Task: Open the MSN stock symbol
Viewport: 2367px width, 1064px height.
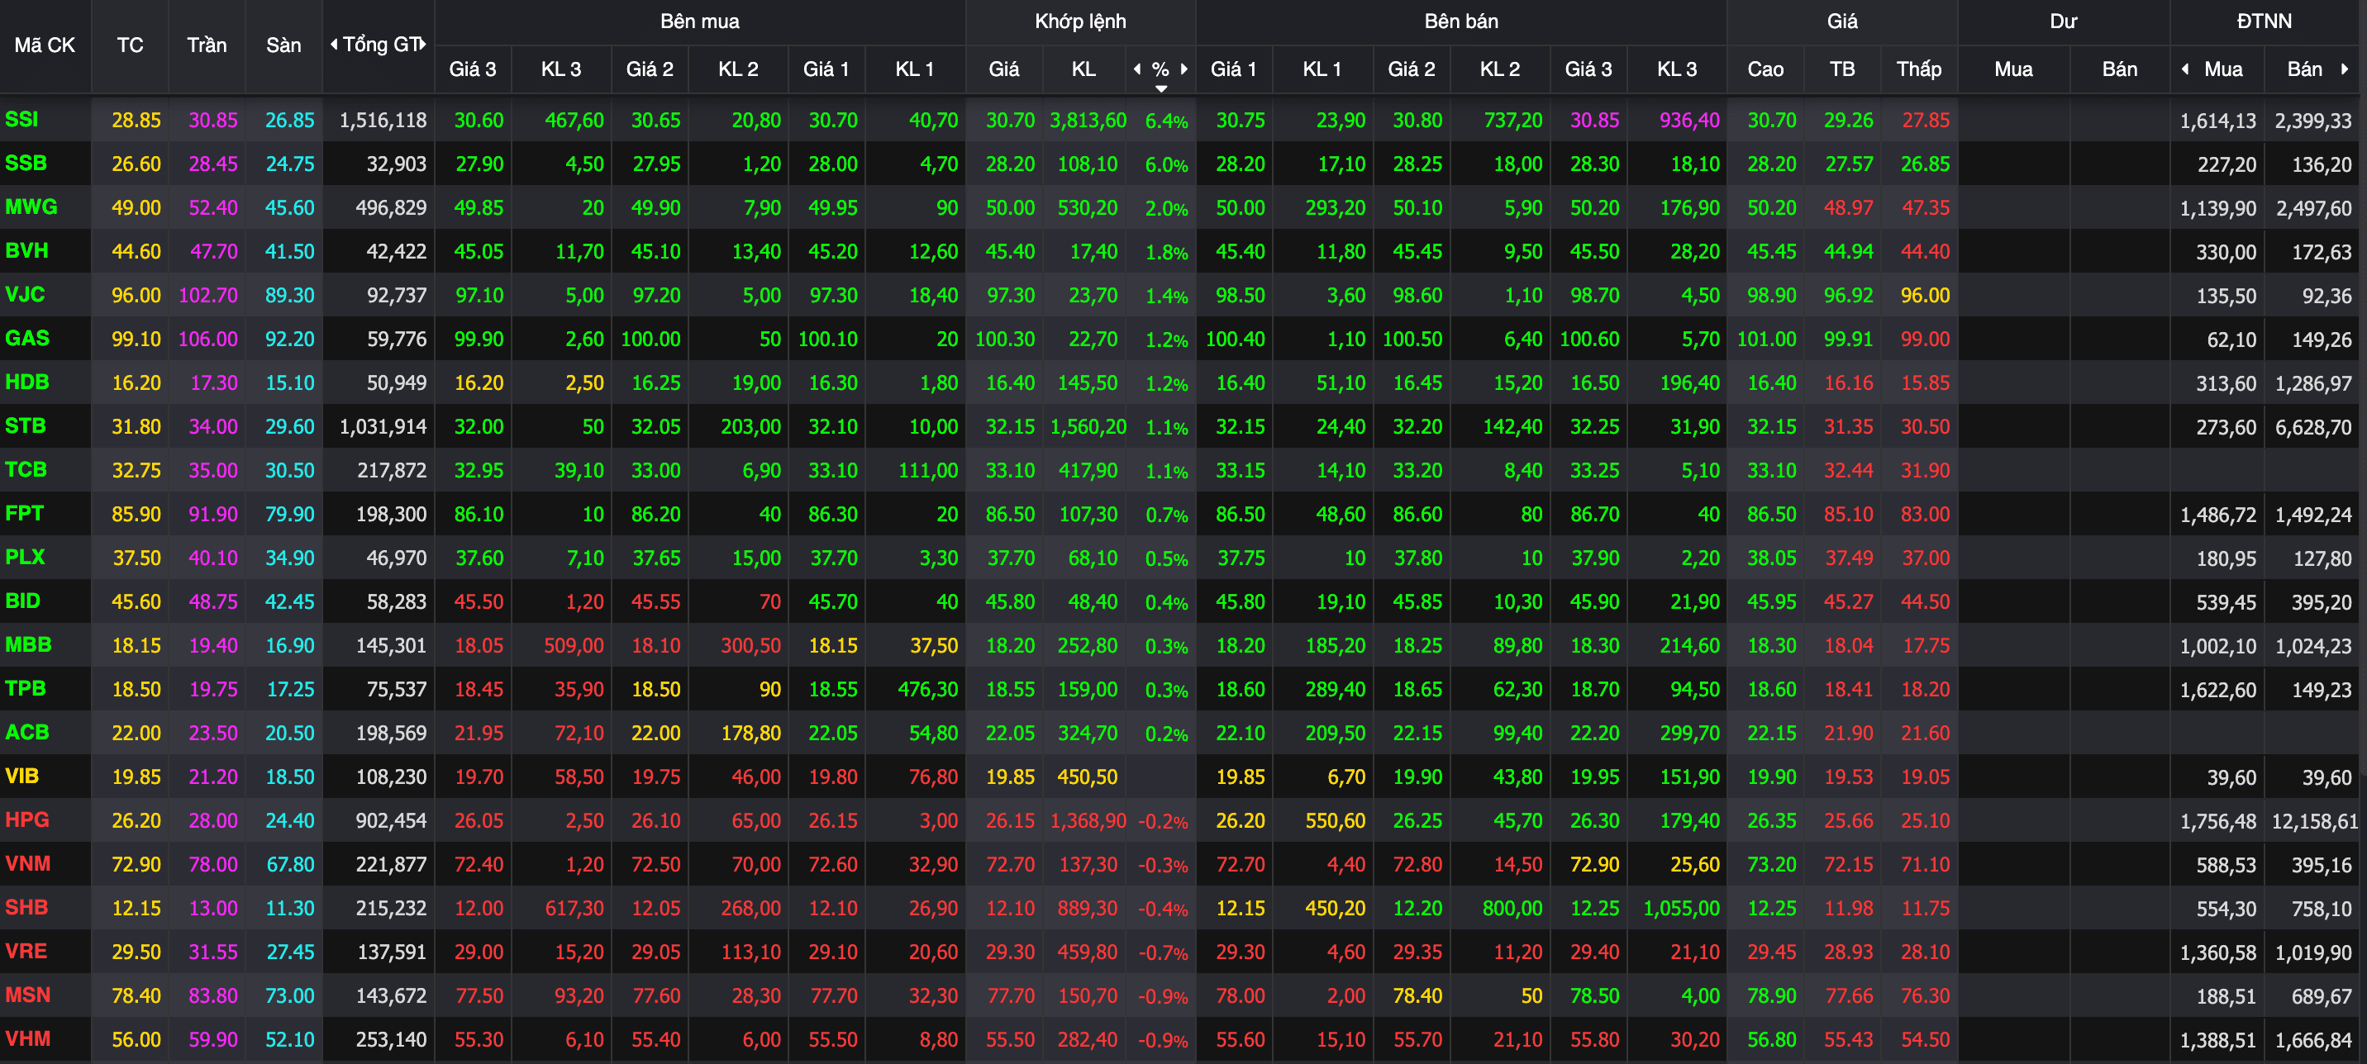Action: coord(28,995)
